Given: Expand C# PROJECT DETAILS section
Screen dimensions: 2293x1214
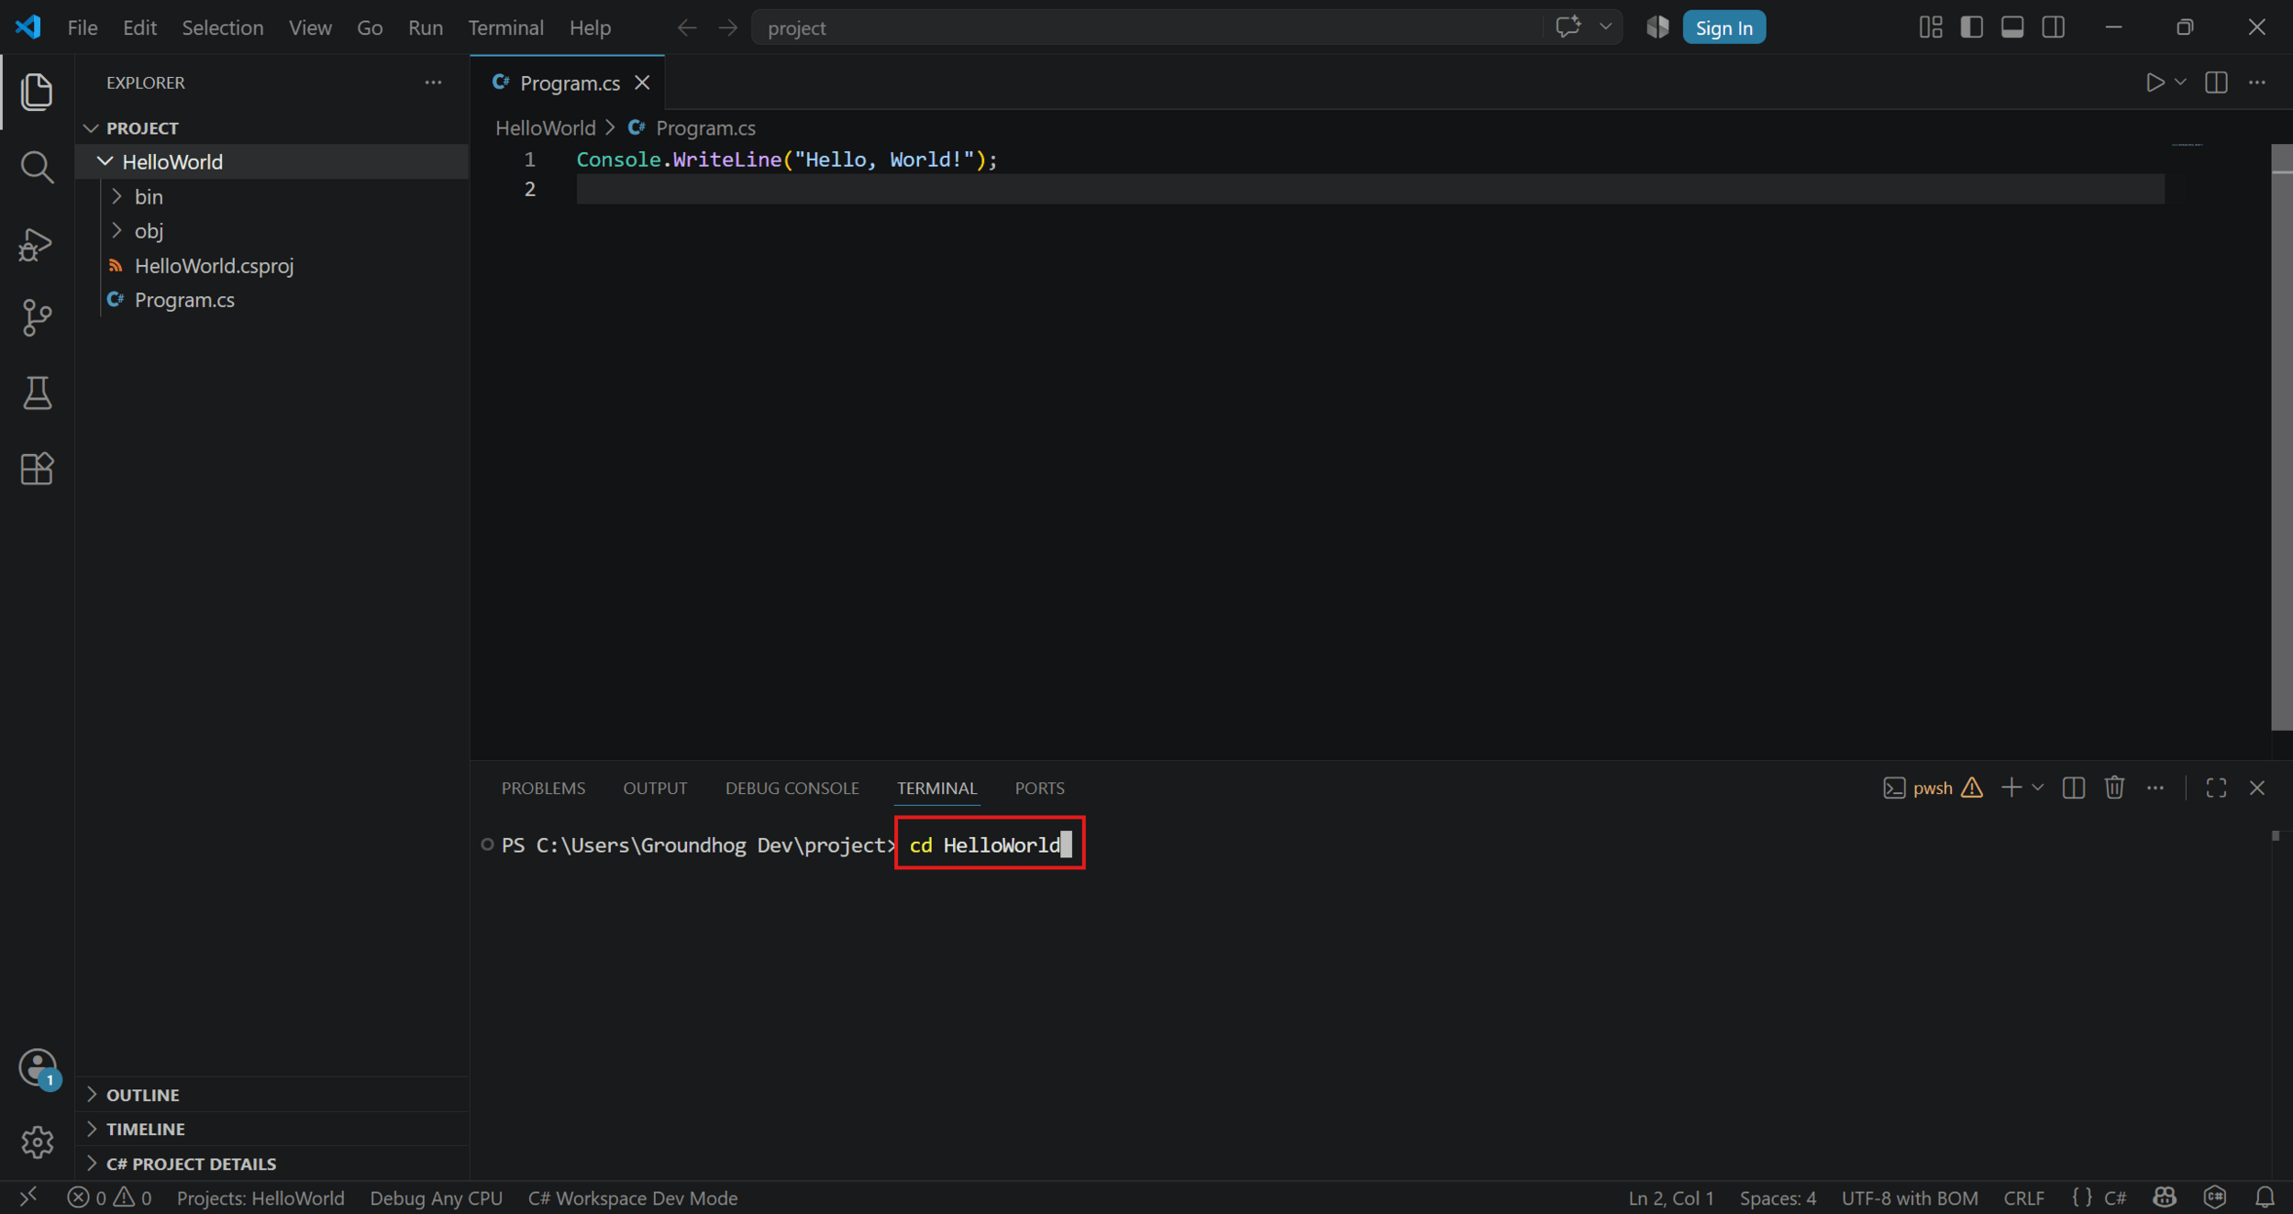Looking at the screenshot, I should (x=91, y=1163).
